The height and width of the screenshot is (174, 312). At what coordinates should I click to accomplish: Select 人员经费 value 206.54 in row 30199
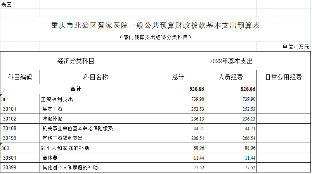coord(231,138)
